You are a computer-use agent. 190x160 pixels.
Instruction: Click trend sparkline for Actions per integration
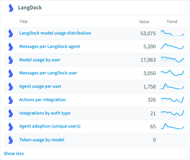172,100
